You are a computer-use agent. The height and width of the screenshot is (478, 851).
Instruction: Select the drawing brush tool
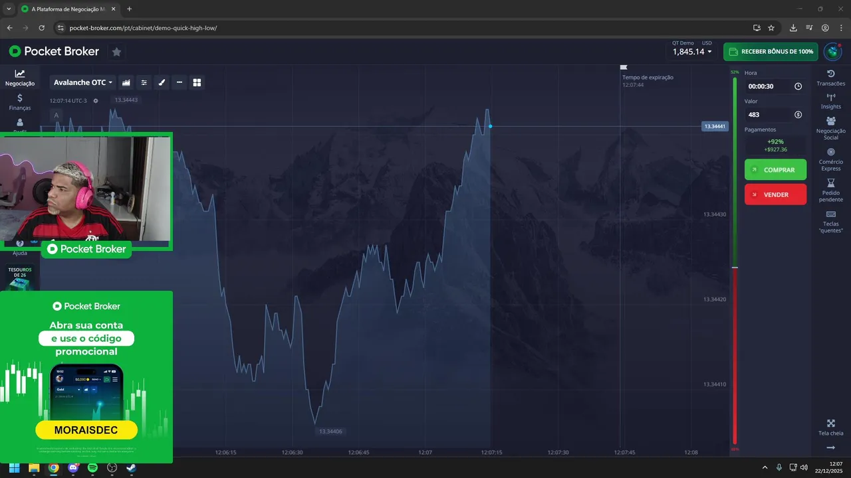(x=162, y=82)
